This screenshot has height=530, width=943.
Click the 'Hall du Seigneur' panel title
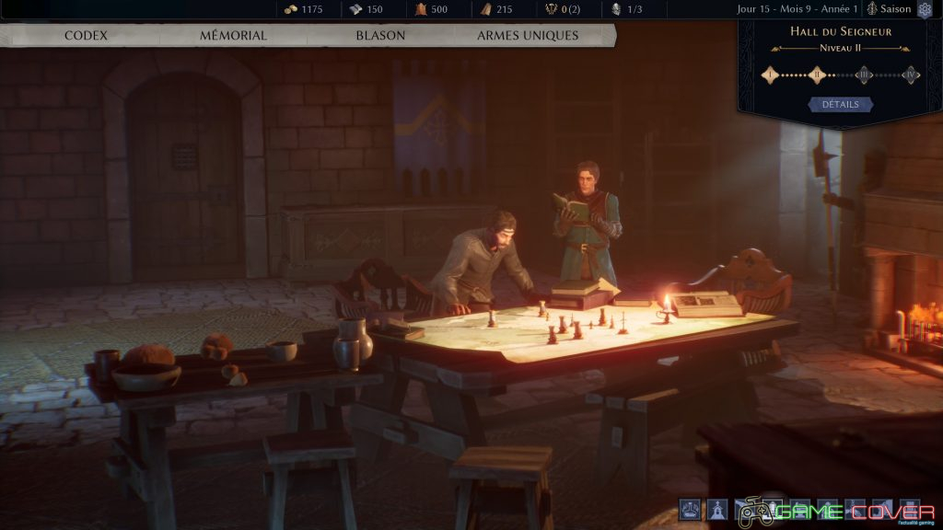click(841, 31)
